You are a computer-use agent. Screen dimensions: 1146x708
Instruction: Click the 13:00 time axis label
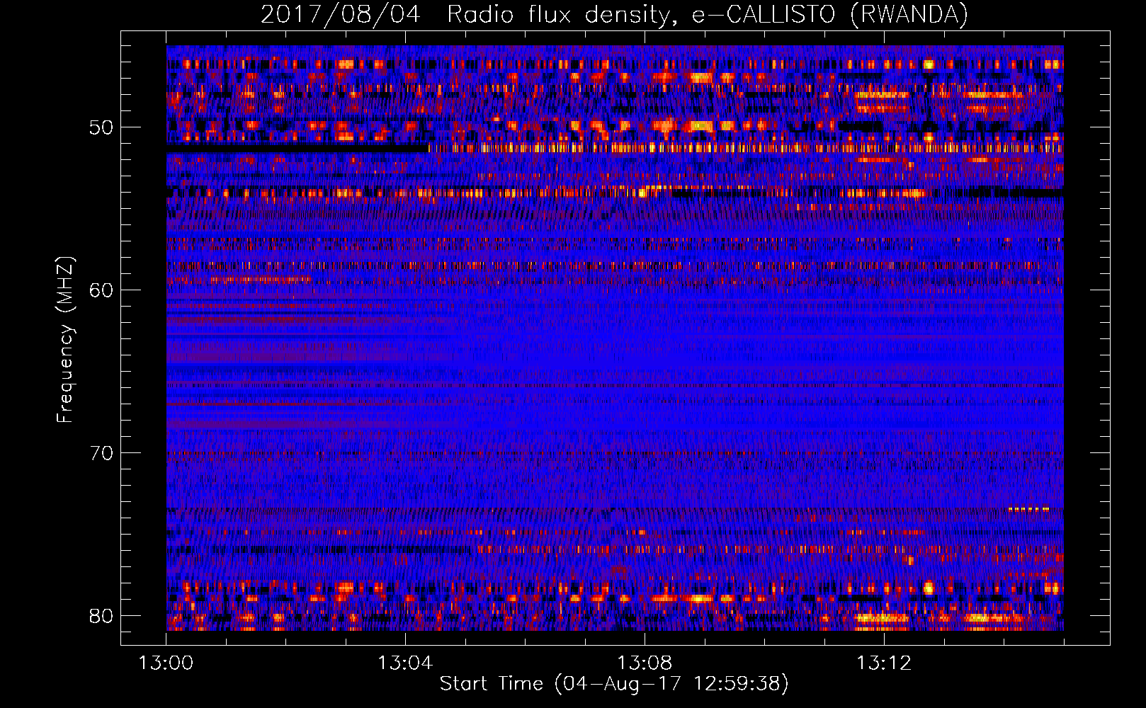(x=166, y=663)
